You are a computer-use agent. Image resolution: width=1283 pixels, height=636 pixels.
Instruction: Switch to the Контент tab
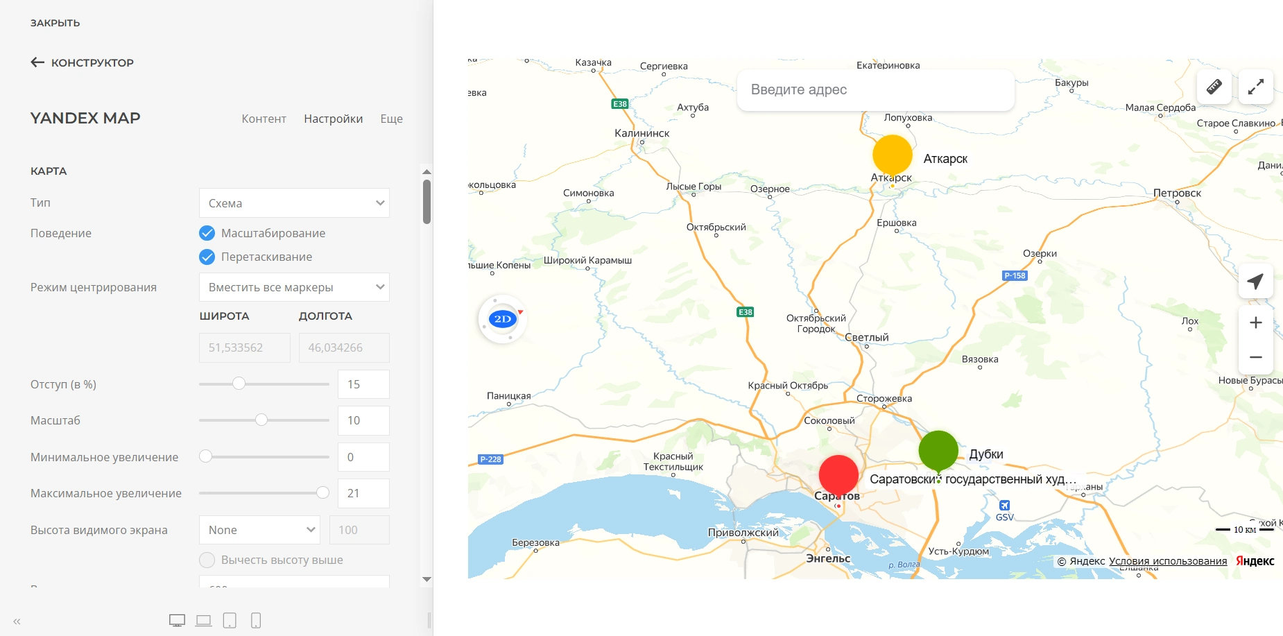tap(264, 119)
